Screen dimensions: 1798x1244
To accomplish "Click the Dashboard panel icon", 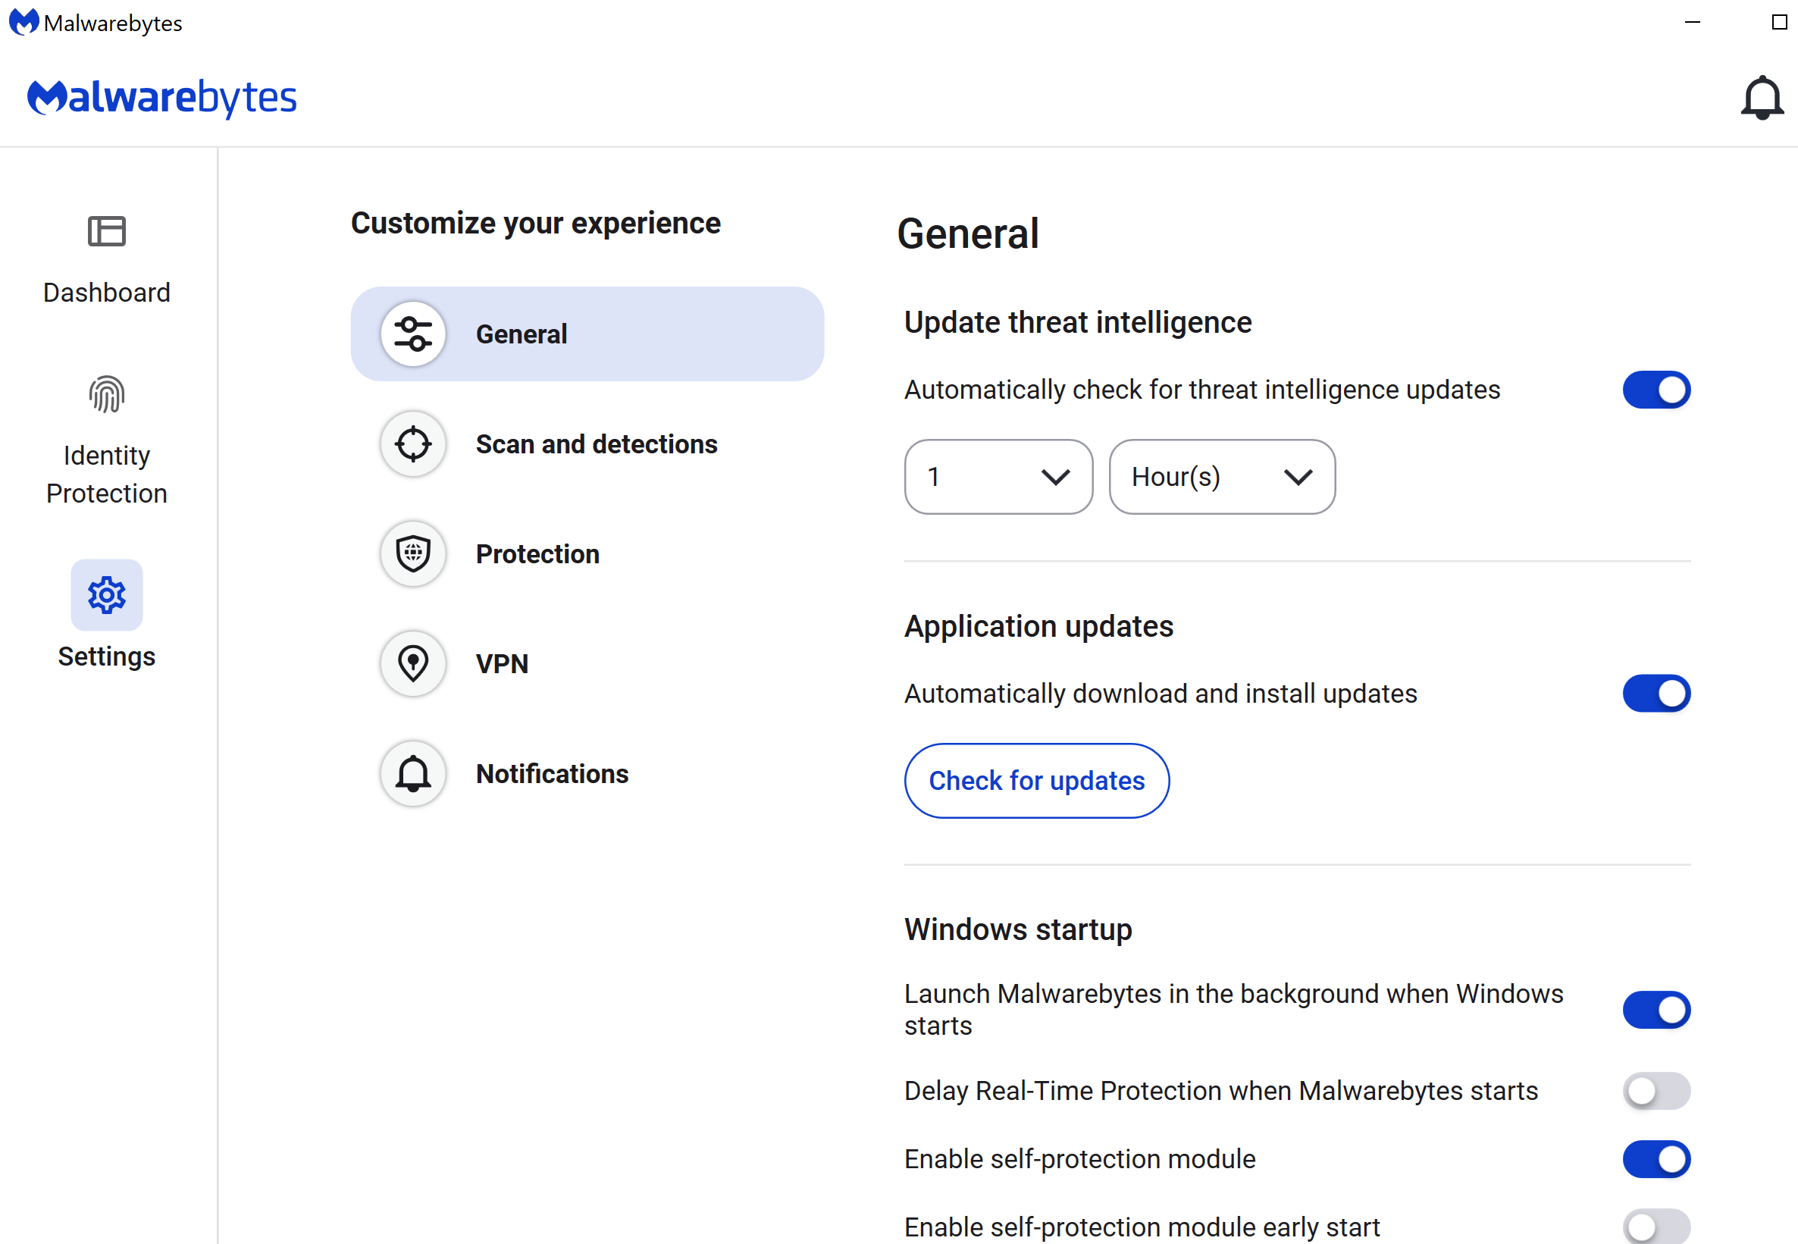I will tap(107, 231).
